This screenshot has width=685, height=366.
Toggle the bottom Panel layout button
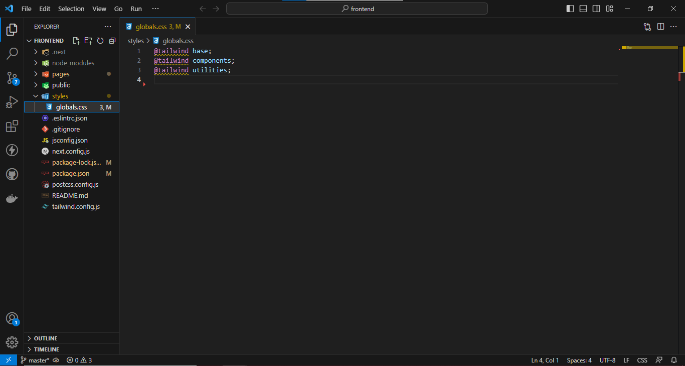coord(583,9)
